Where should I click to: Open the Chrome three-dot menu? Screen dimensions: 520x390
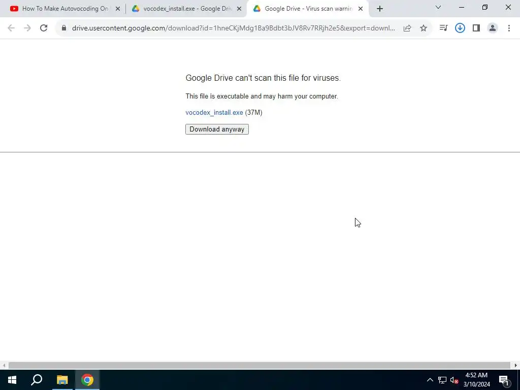[509, 28]
